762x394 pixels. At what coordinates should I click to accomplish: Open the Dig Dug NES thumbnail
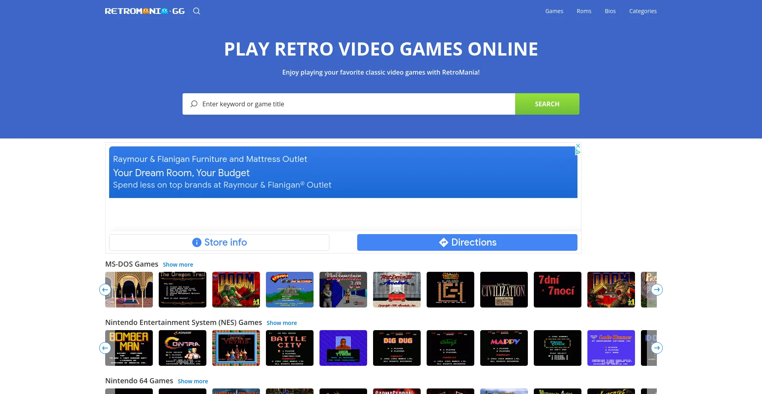[x=397, y=348]
